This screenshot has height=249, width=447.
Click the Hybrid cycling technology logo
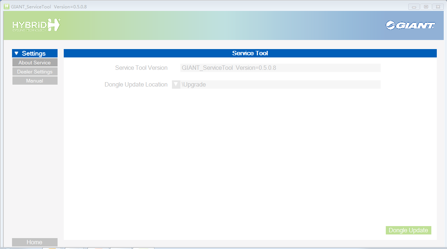[x=36, y=25]
